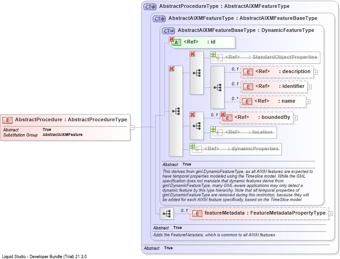The image size is (340, 259).
Task: Click the Liquid Studio Developer Bundle watermark text
Action: coord(44,257)
